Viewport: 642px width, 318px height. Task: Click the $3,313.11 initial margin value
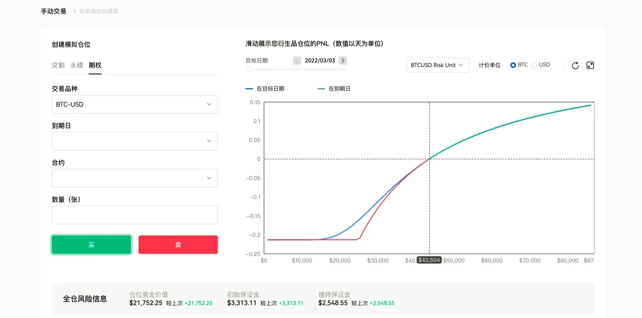(241, 303)
